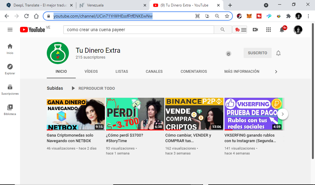315x185 pixels.
Task: Select the INICIO tab
Action: [x=61, y=72]
